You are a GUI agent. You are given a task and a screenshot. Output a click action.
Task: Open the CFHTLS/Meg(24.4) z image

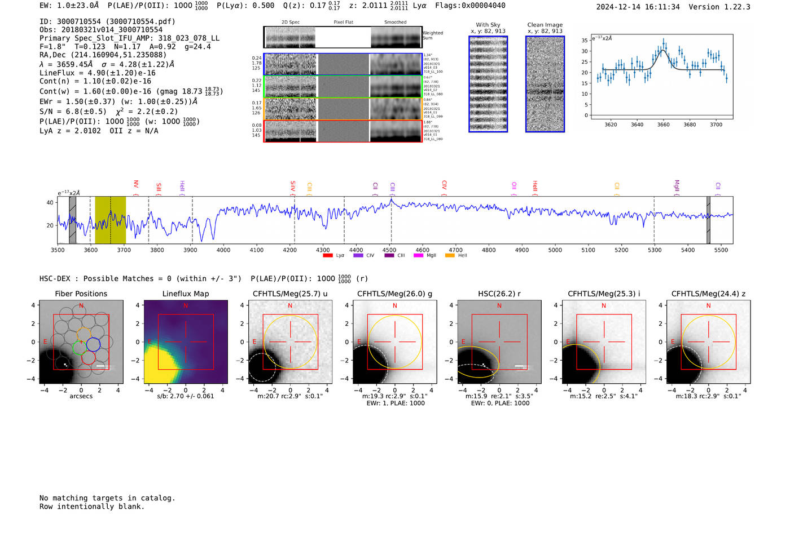tap(709, 341)
